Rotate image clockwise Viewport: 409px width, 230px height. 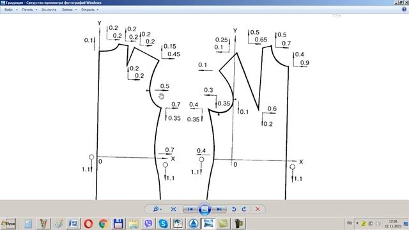244,209
